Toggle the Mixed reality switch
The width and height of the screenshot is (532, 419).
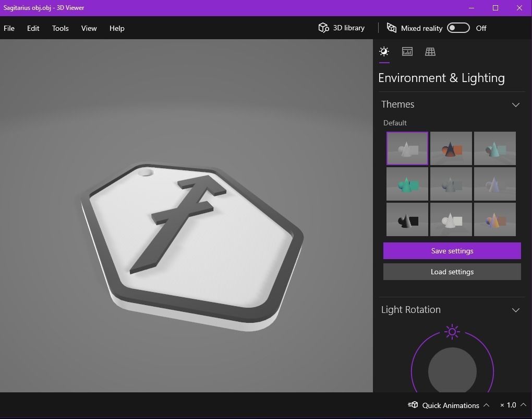tap(458, 28)
